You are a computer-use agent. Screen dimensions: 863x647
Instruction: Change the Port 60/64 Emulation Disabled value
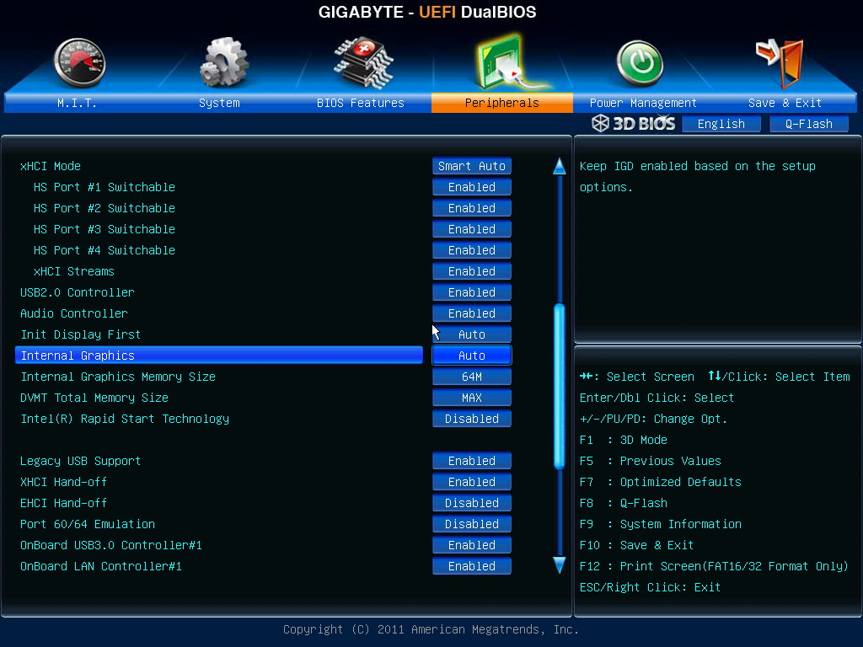click(472, 524)
